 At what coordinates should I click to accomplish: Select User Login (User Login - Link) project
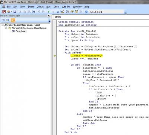coord(24,25)
